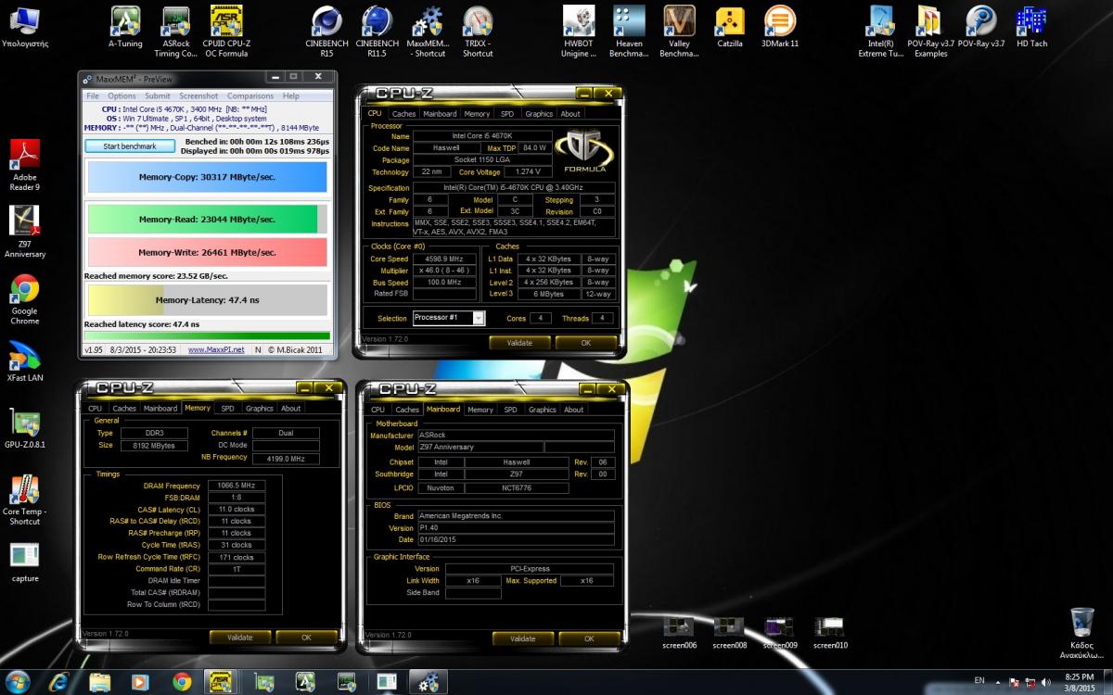Image resolution: width=1113 pixels, height=695 pixels.
Task: Open the A-Tuning desktop shortcut
Action: pyautogui.click(x=125, y=27)
